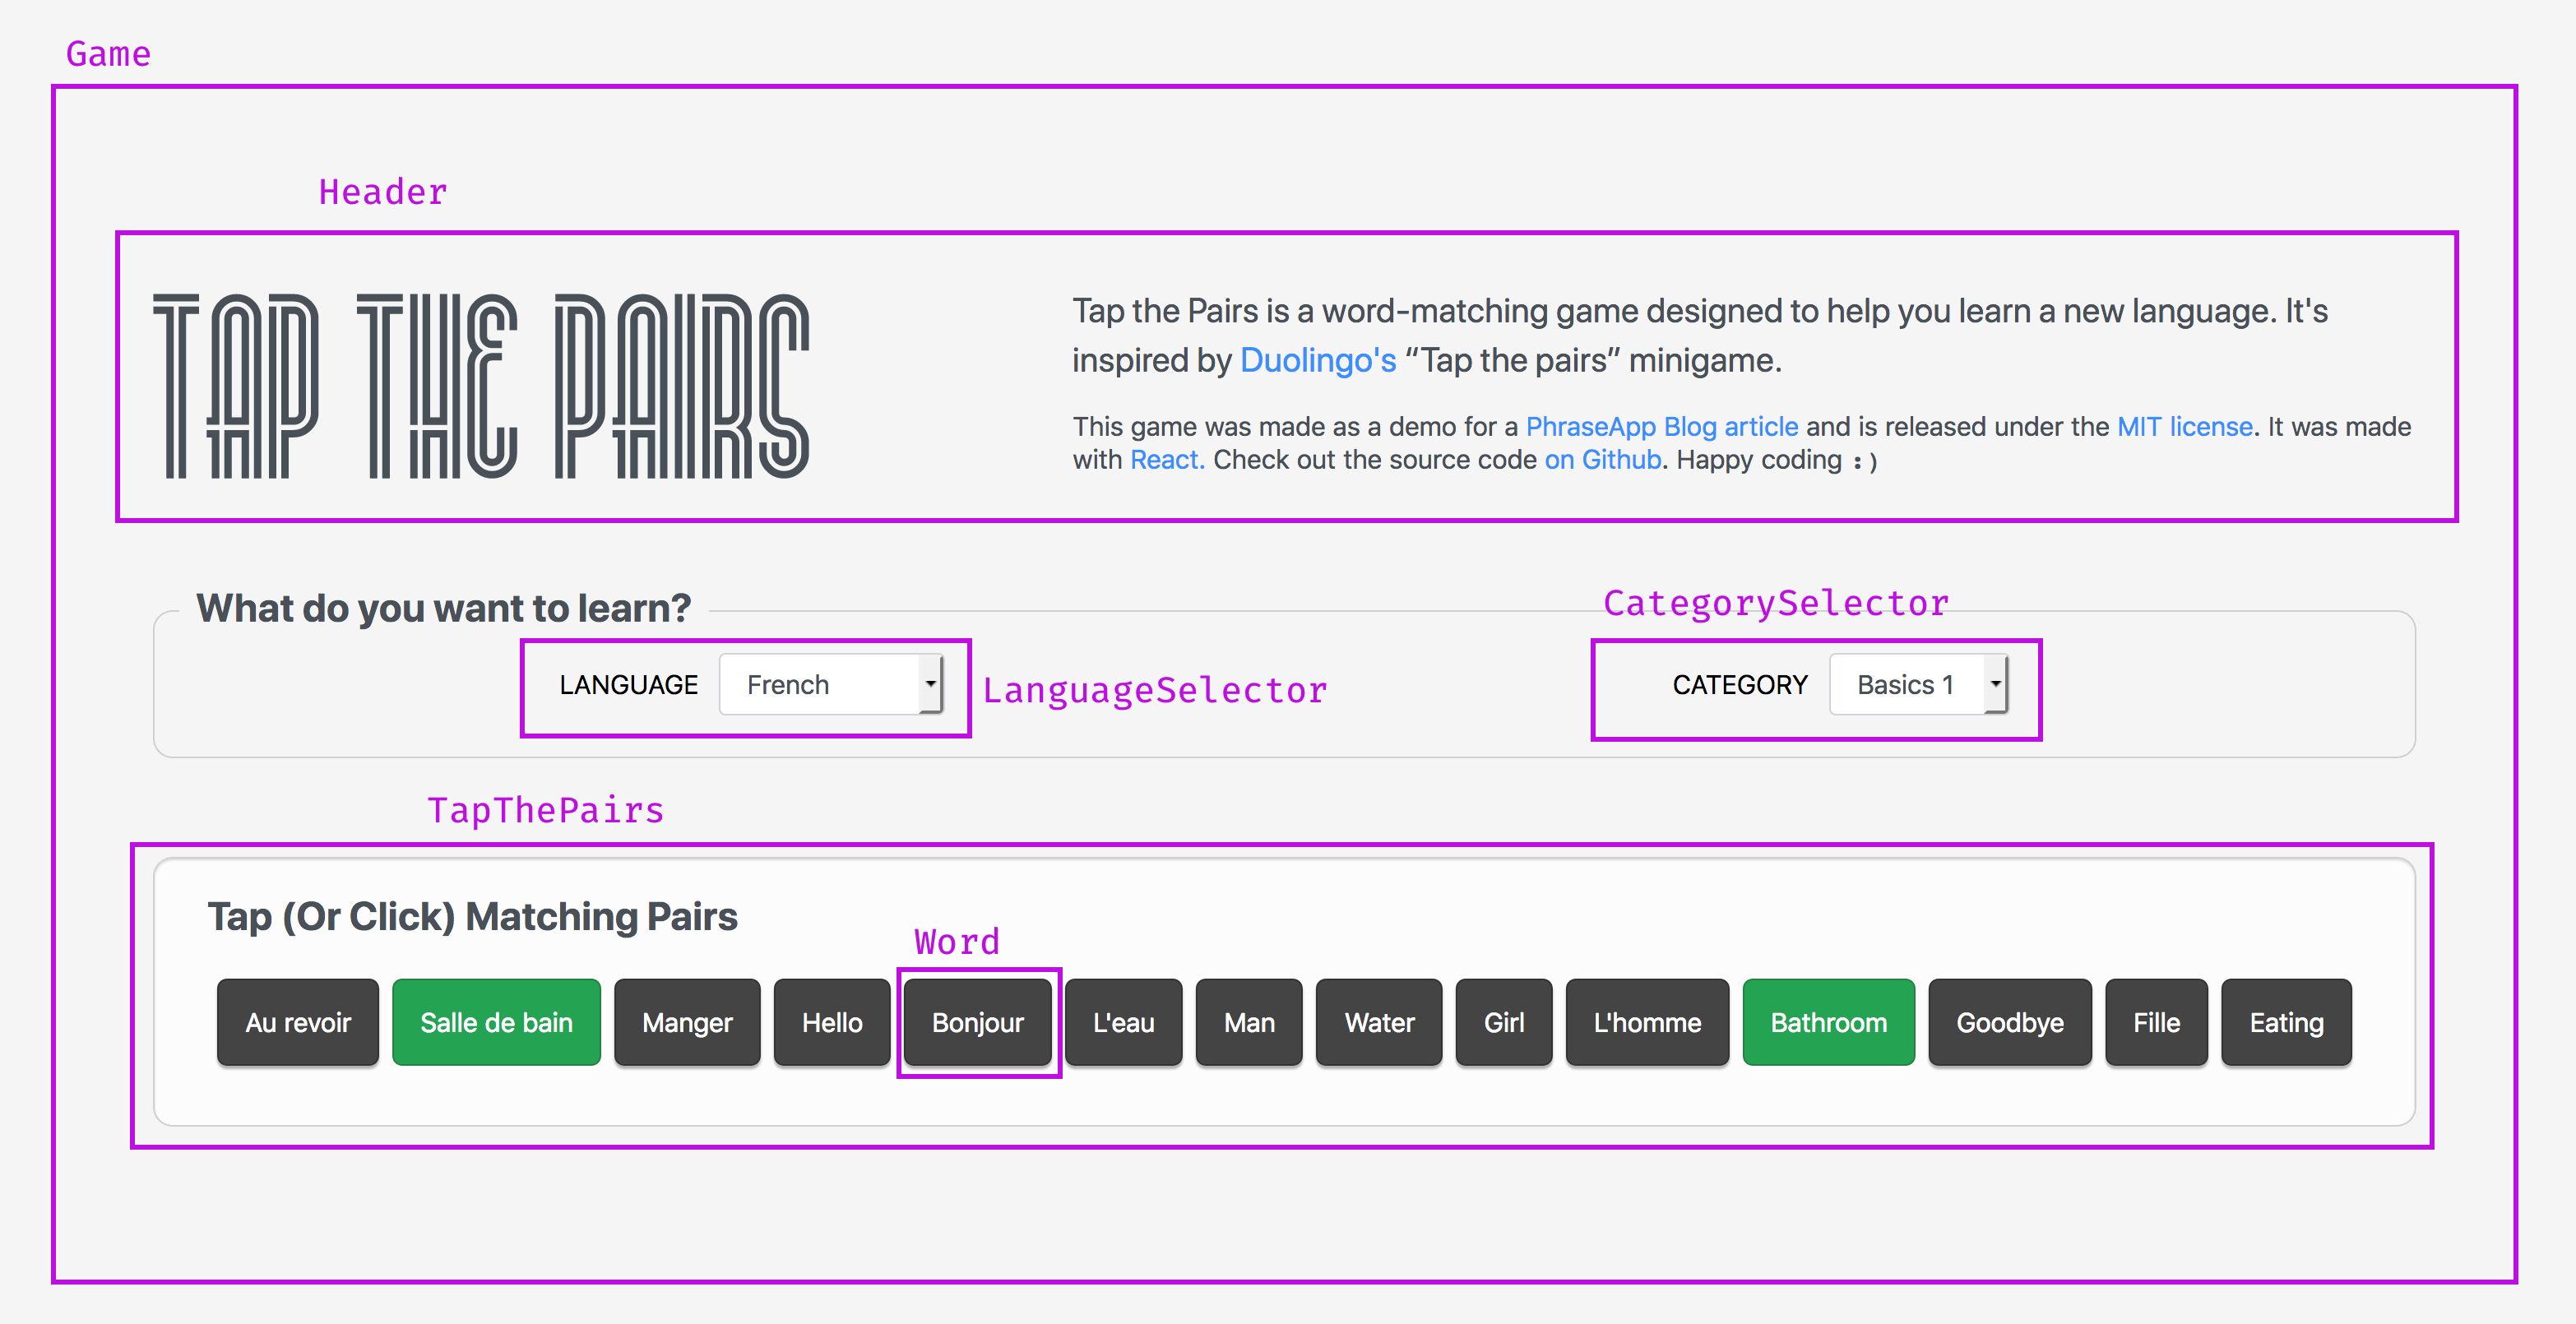Screen dimensions: 2576x1324
Task: Select the green "Salle de bain" word
Action: 496,1022
